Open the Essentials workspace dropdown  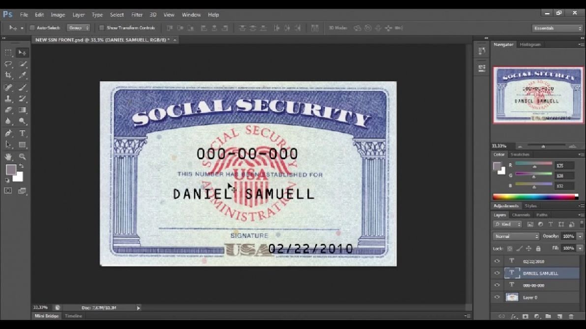[x=557, y=29]
